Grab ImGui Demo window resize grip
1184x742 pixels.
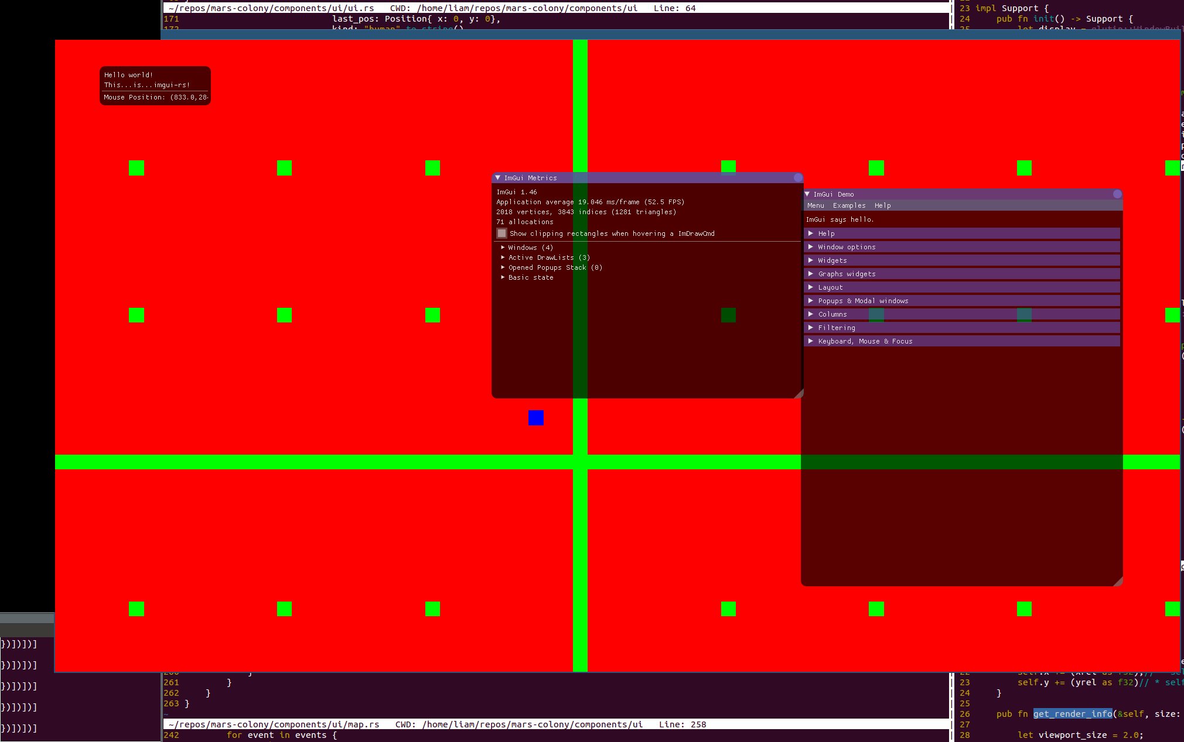pos(1118,582)
